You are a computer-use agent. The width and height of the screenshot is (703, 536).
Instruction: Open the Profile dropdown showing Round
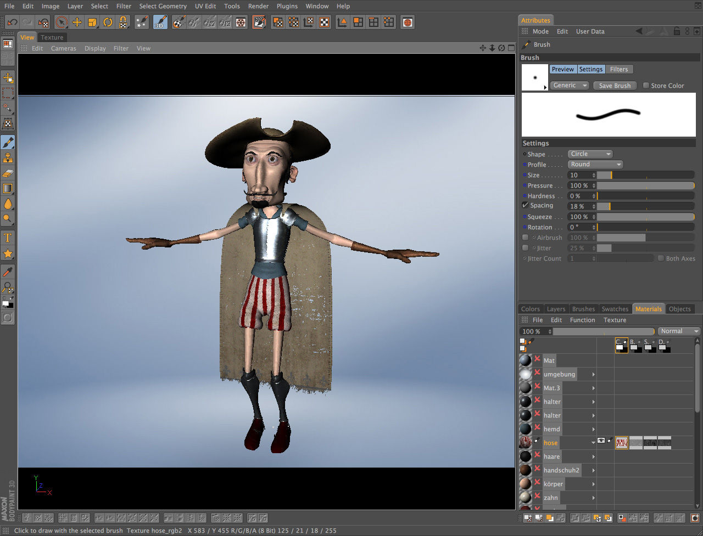pyautogui.click(x=595, y=165)
